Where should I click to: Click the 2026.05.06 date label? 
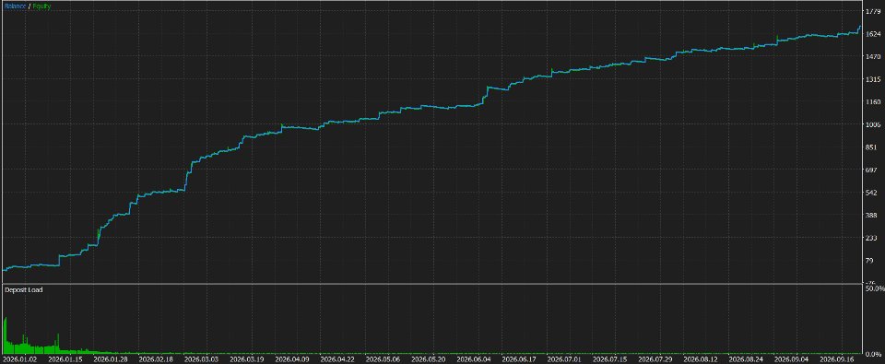[383, 359]
